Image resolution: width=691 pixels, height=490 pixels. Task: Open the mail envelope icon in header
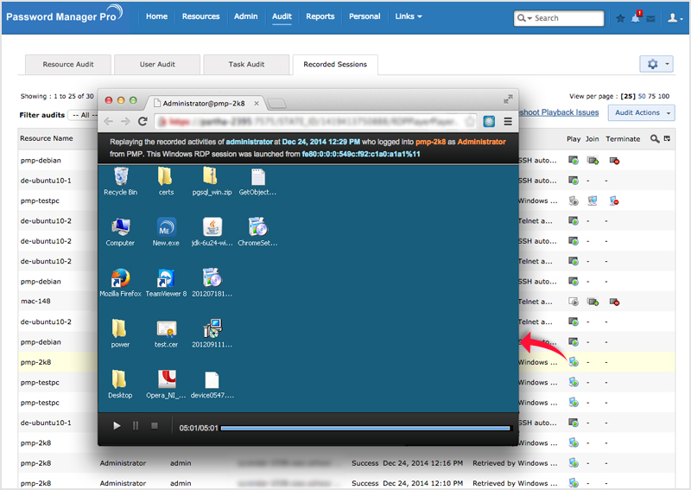coord(651,18)
